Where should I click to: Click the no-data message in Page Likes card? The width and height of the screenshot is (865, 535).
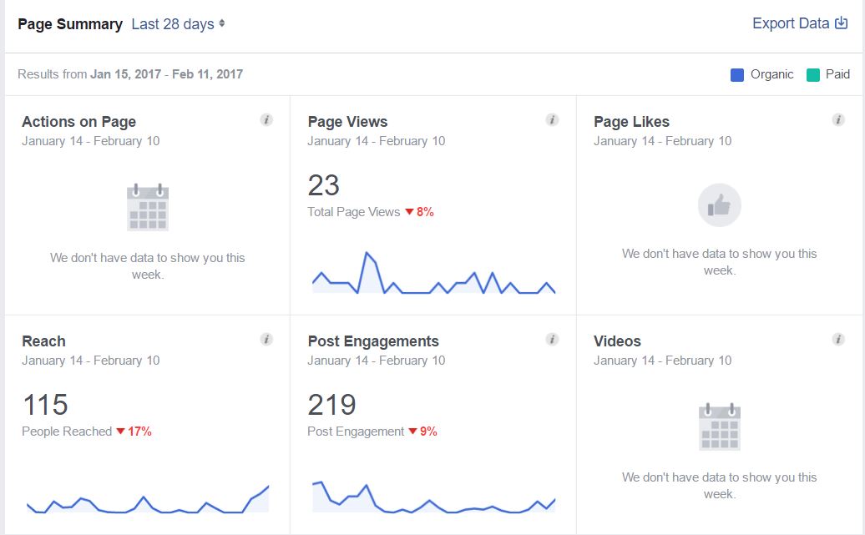720,262
